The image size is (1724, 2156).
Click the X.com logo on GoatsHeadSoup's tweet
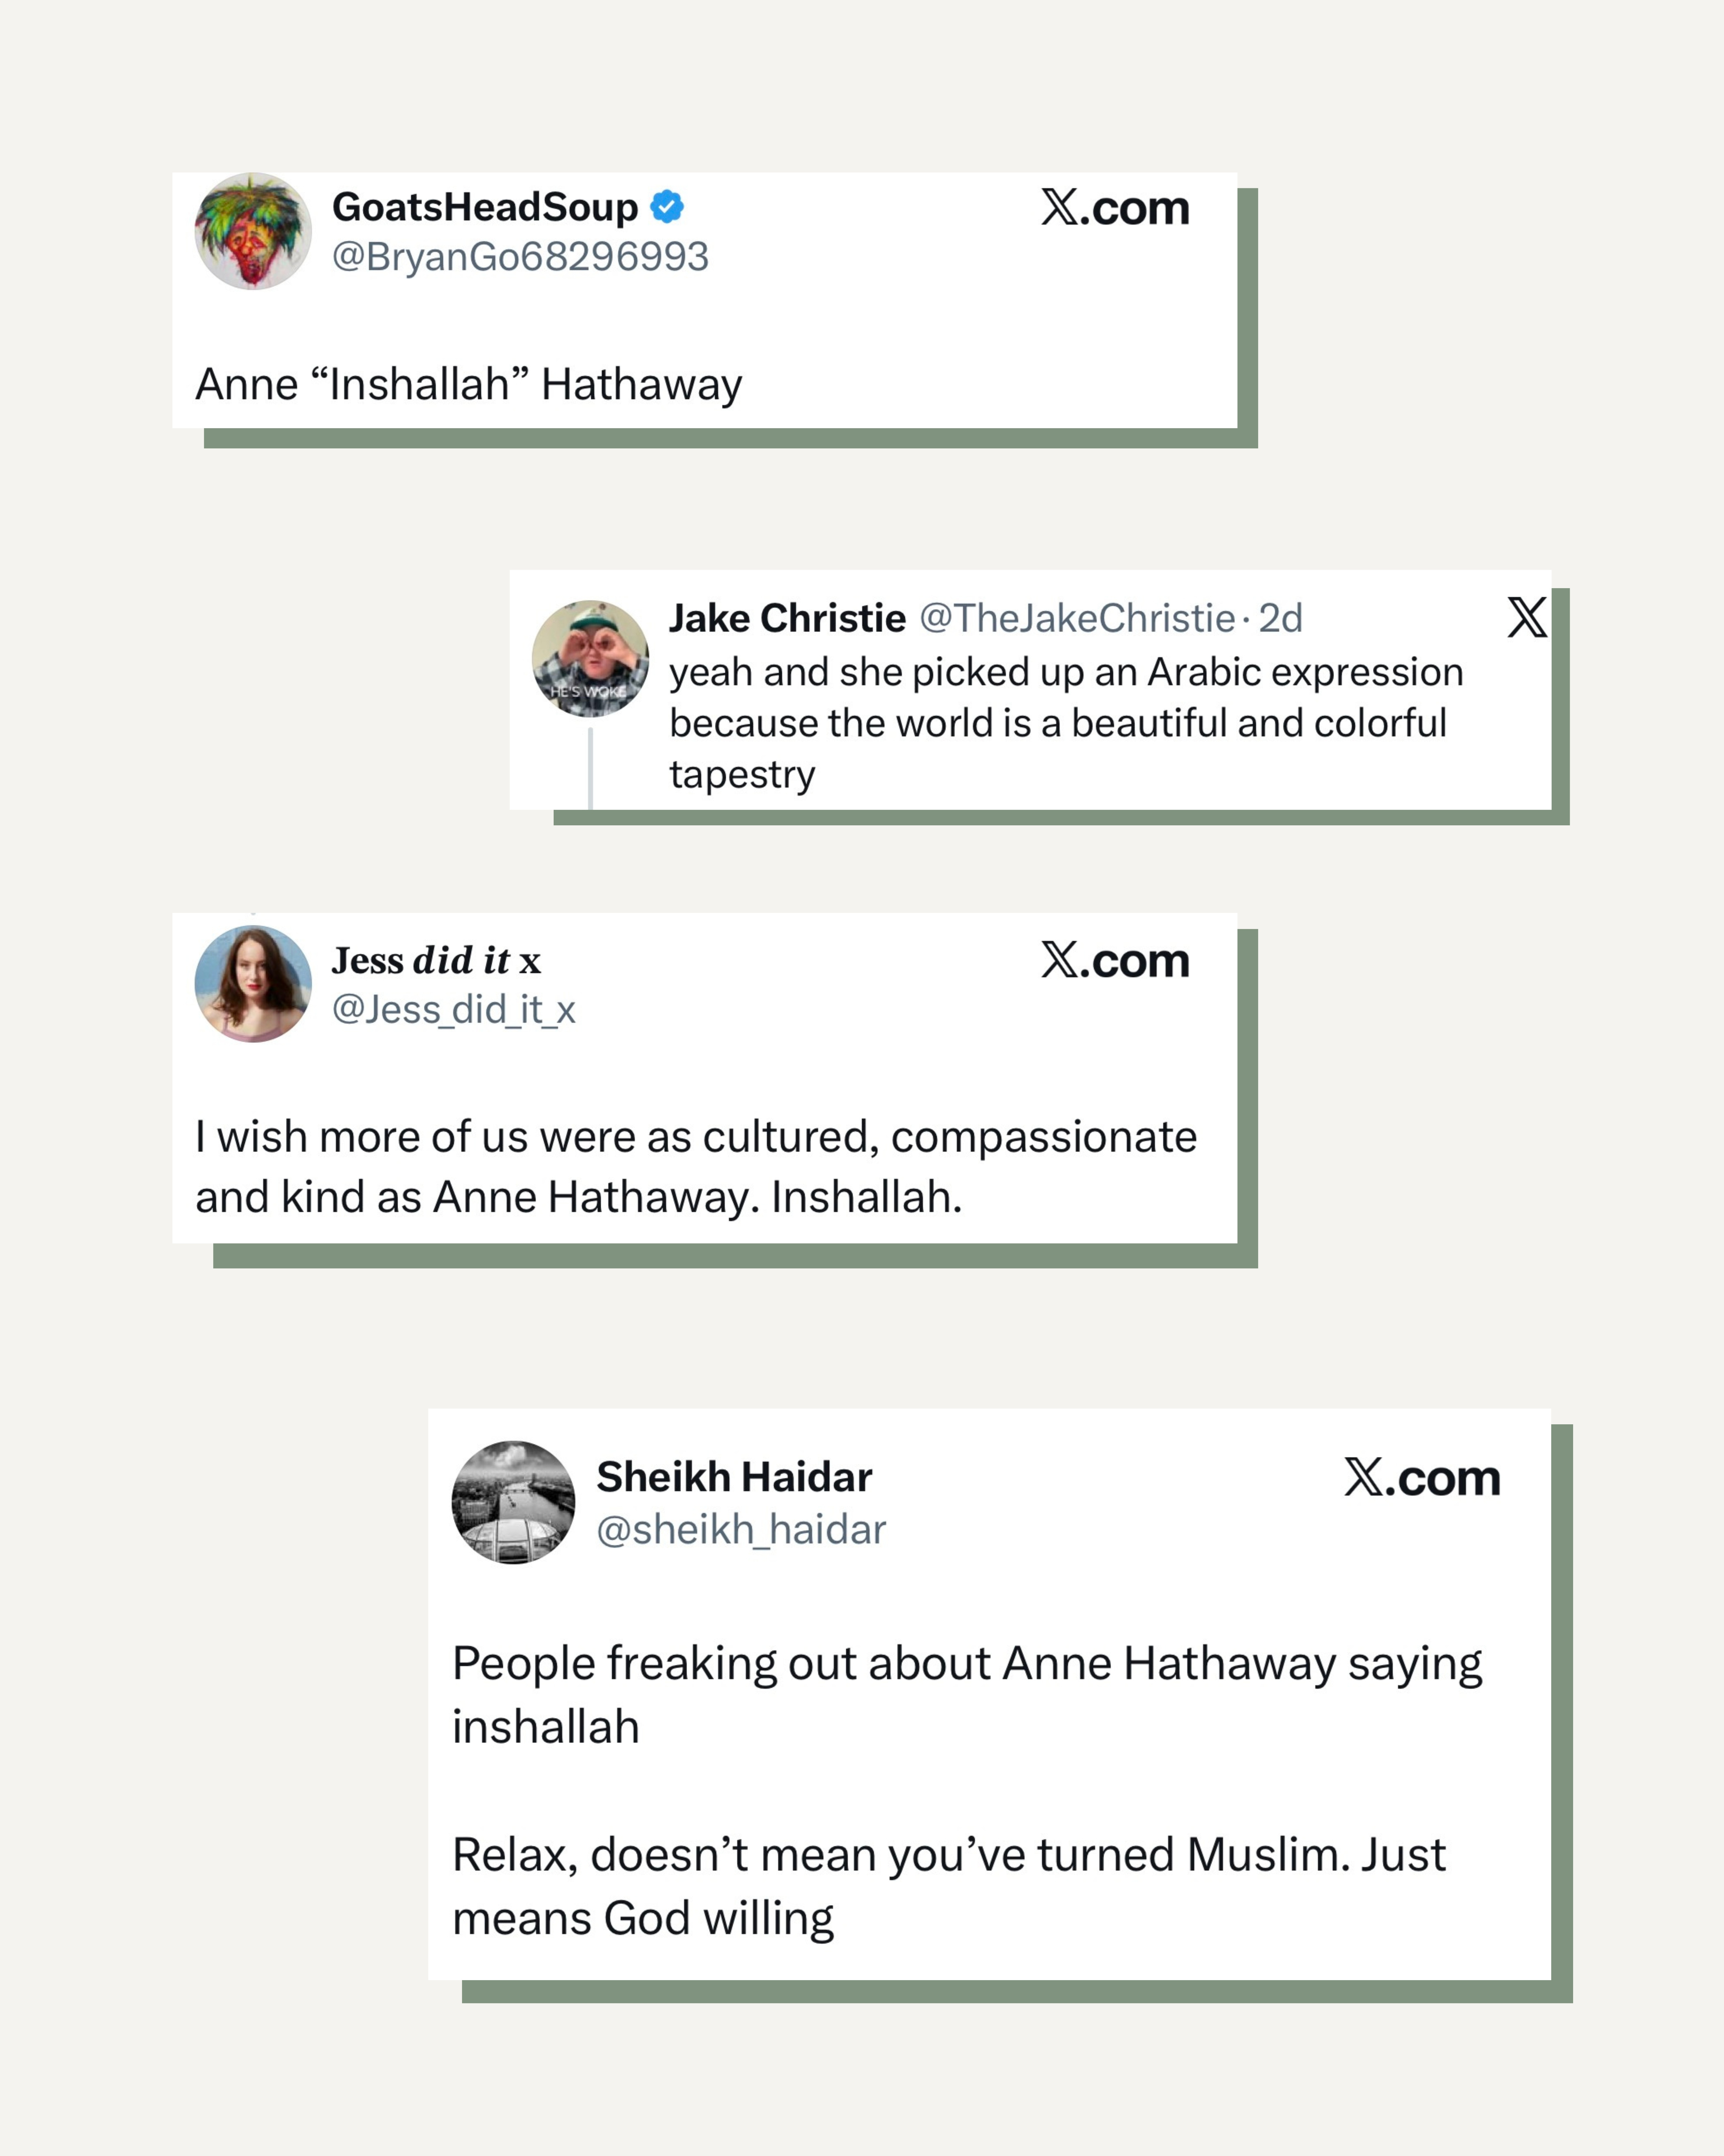(1115, 208)
